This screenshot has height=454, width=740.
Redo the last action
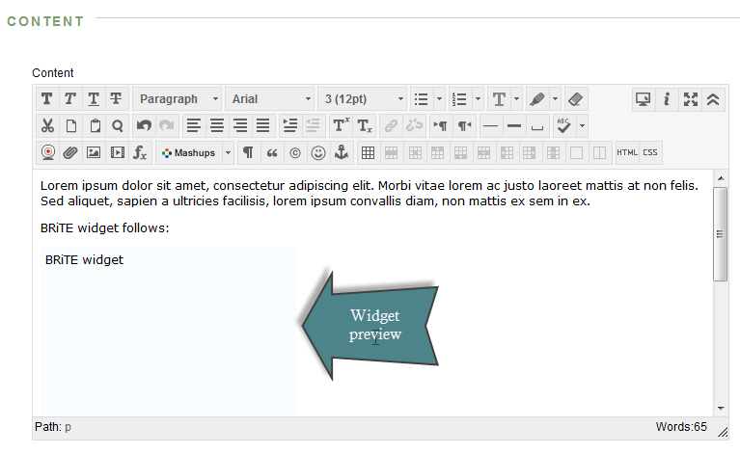click(x=167, y=126)
